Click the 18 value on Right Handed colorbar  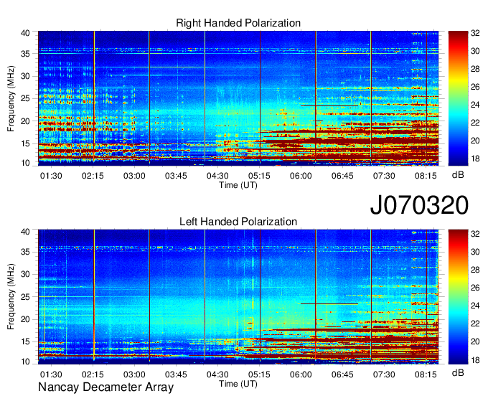point(475,159)
